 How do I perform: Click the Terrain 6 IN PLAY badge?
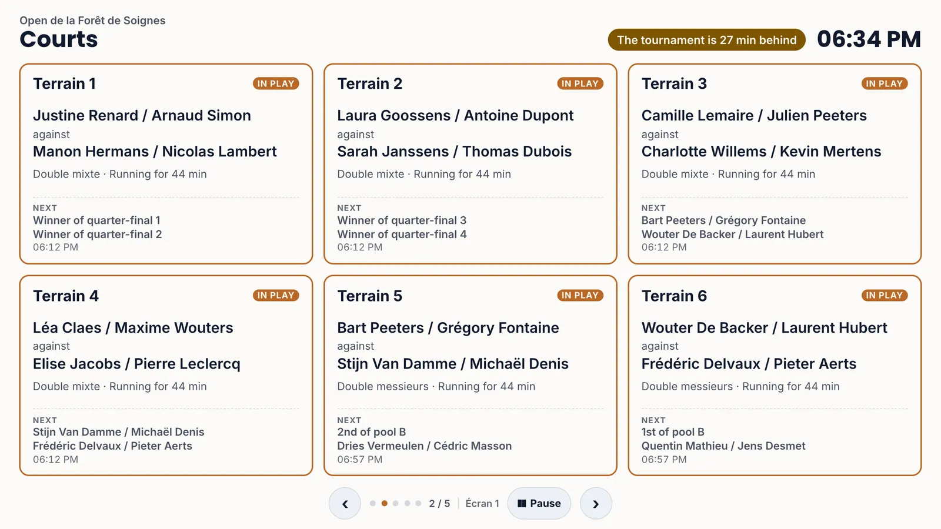(x=885, y=295)
